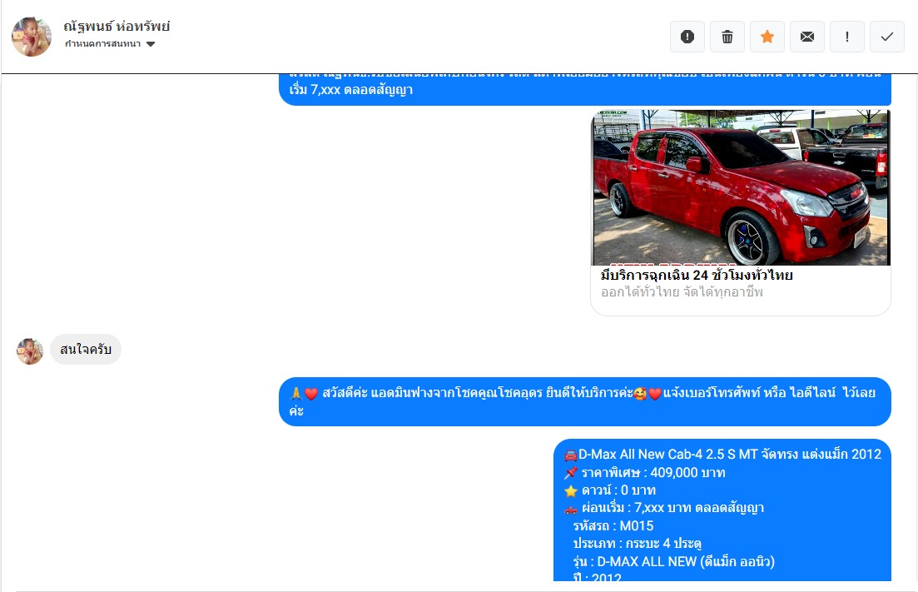This screenshot has width=918, height=592.
Task: Open the กำหนดการสนทนา dropdown
Action: pos(110,44)
